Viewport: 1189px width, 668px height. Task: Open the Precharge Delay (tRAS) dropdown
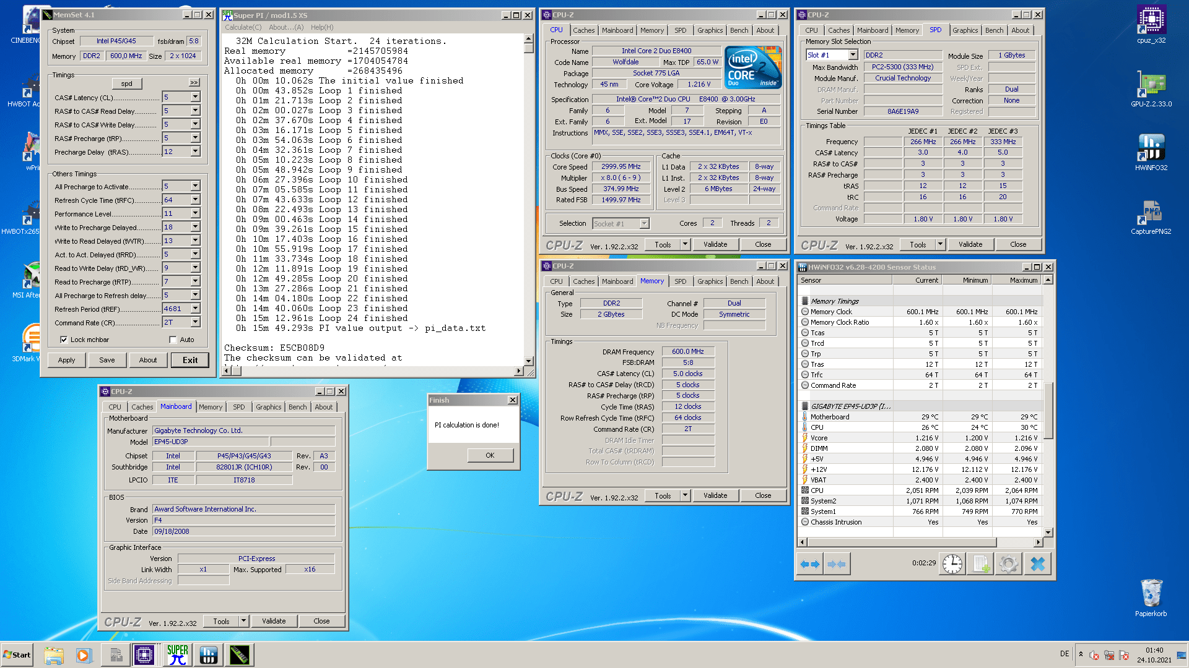pos(195,152)
